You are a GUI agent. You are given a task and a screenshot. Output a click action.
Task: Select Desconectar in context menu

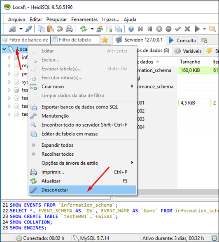coord(82,190)
